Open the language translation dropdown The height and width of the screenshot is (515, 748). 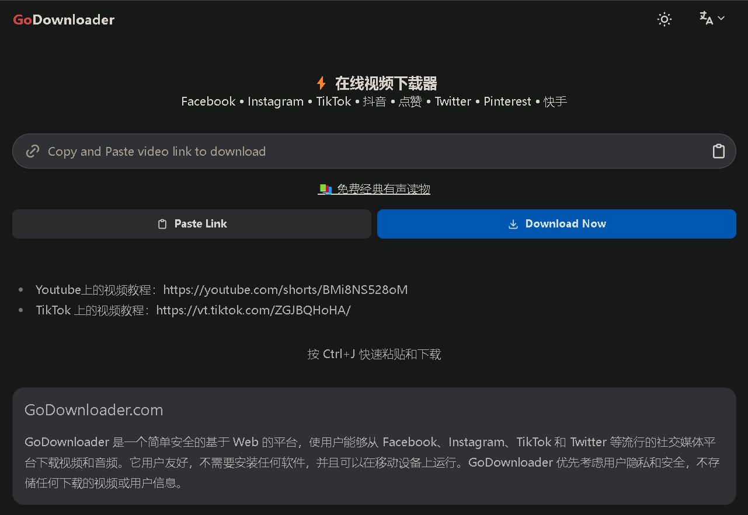pyautogui.click(x=712, y=19)
